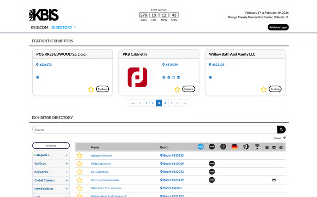317x197 pixels.
Task: Favorite Willow Bath And Vanity card star
Action: click(x=264, y=89)
